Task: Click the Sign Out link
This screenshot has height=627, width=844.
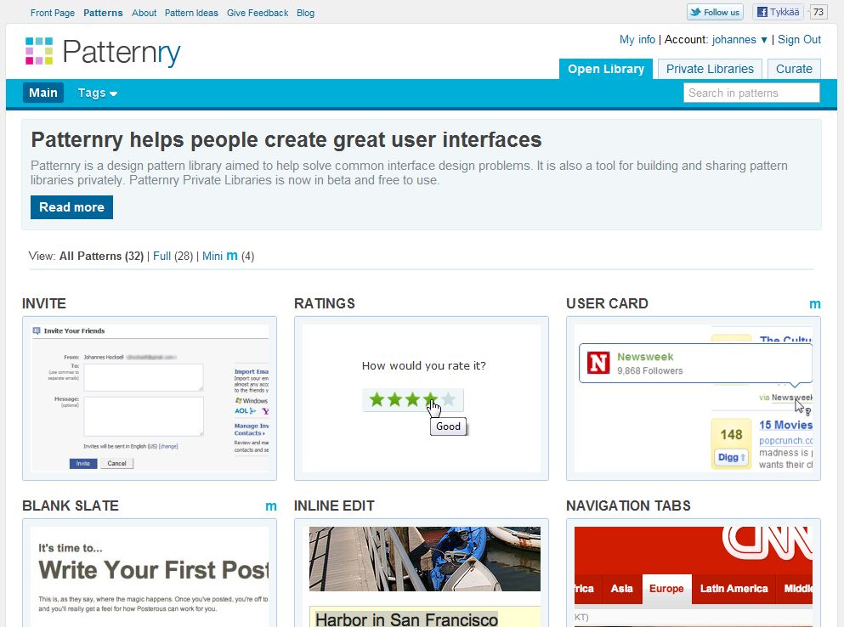Action: pyautogui.click(x=799, y=39)
